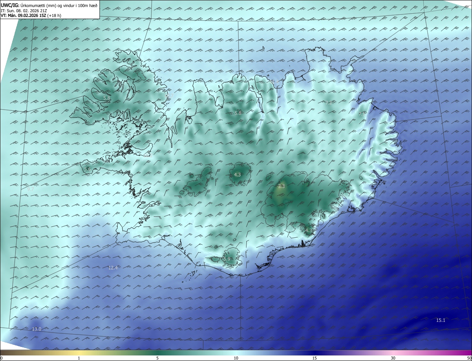Click the precipitable water colour scale bar
Viewport: 472px width, 361px height.
pos(236,353)
